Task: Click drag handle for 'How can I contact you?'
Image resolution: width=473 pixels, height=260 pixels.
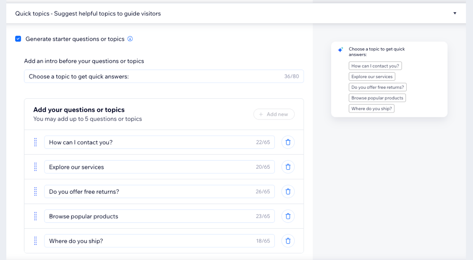Action: point(35,142)
